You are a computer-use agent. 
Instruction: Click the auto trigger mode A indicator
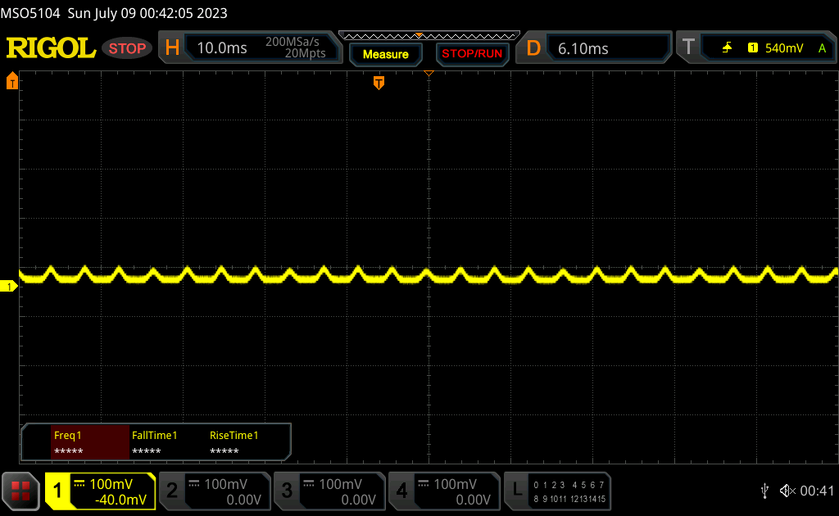[x=822, y=48]
